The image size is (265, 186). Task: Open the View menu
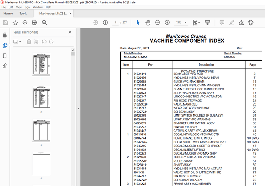(x=19, y=7)
